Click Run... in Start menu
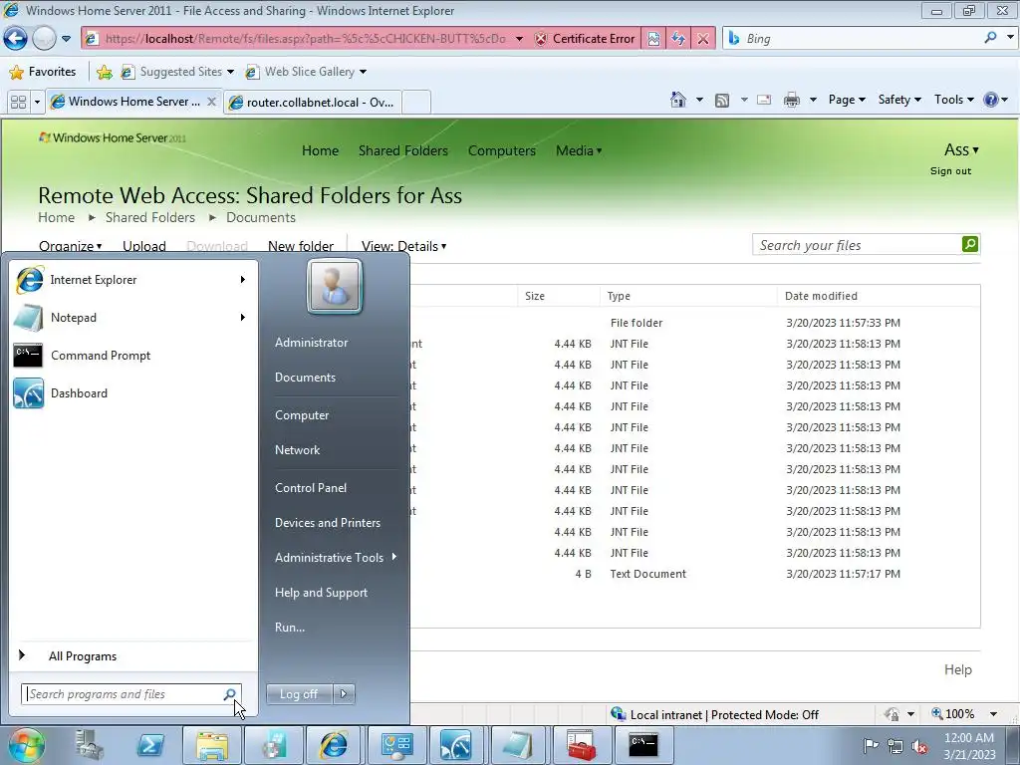Viewport: 1020px width, 765px height. 290,628
